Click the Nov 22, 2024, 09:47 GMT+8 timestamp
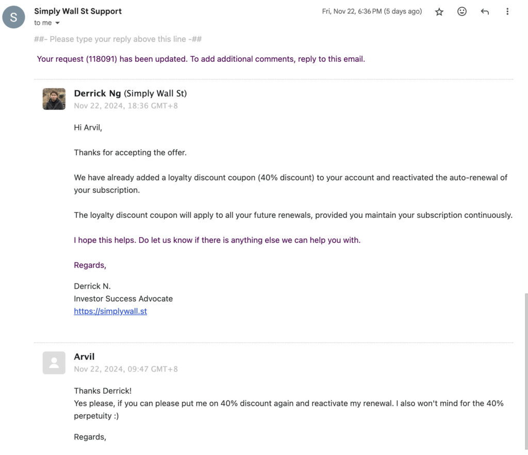Viewport: 528px width, 455px height. 125,369
